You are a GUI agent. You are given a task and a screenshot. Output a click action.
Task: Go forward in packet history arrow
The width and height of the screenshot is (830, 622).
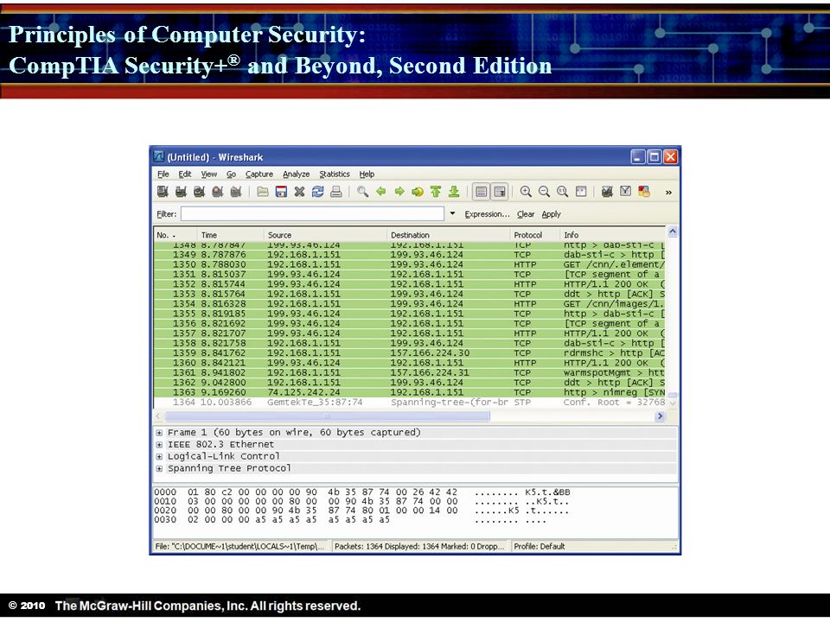click(x=399, y=192)
